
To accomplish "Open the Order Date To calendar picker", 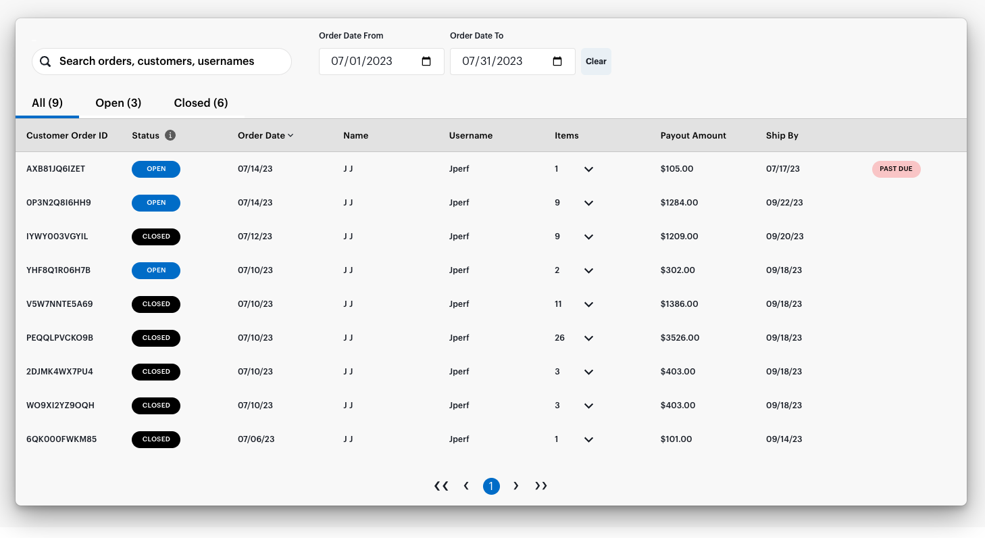I will coord(557,61).
